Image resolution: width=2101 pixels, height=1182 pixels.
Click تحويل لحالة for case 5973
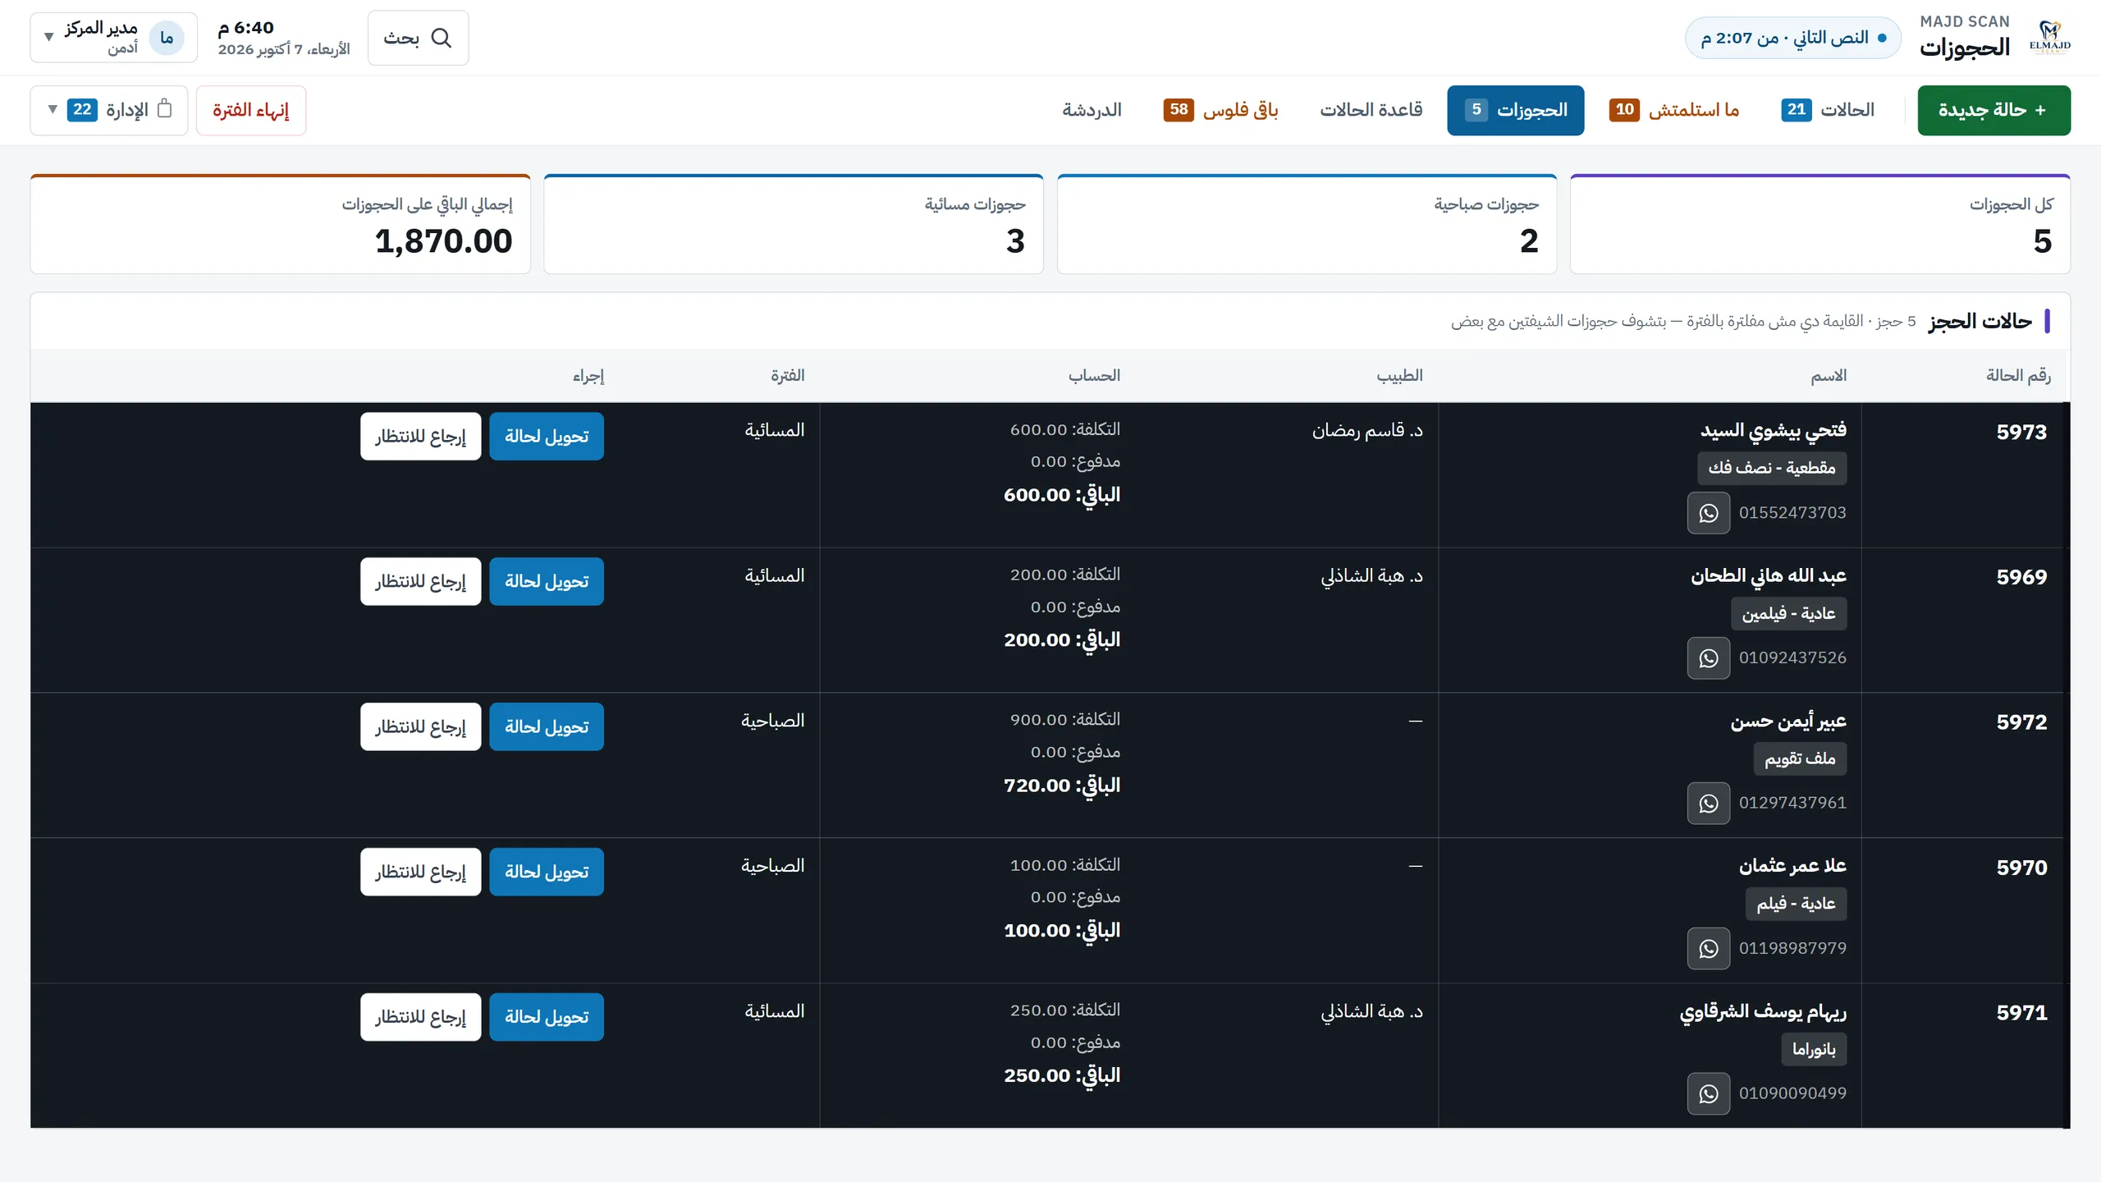click(547, 436)
